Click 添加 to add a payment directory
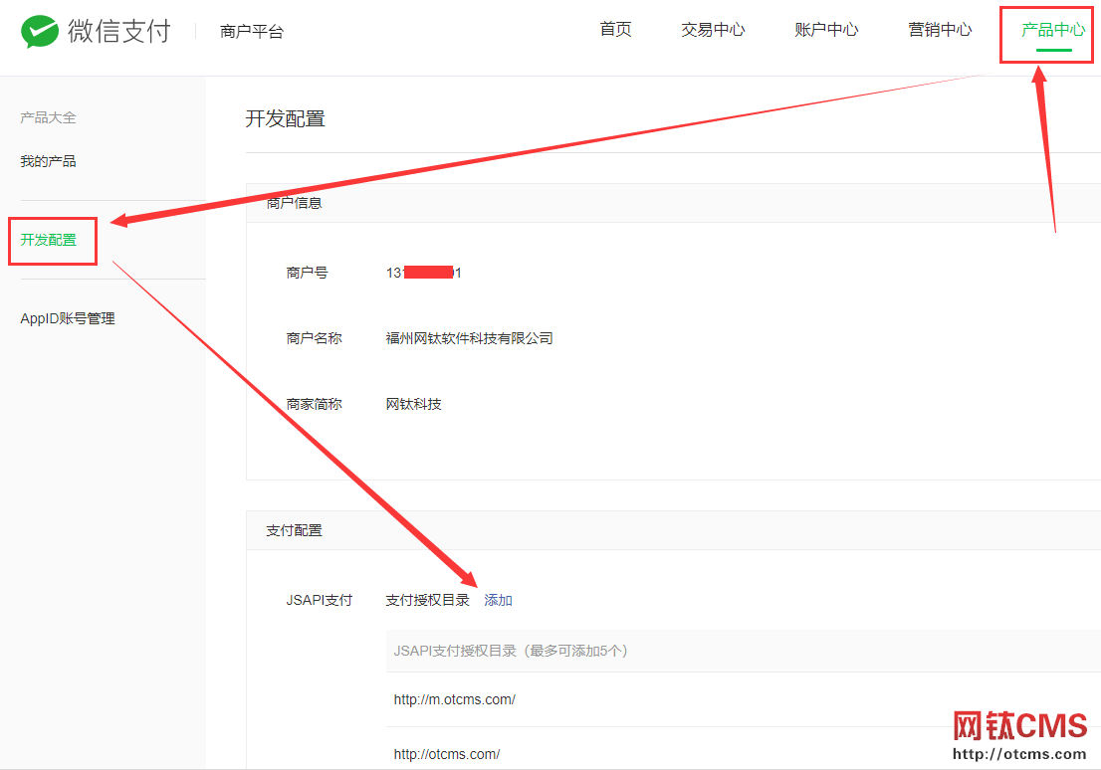The image size is (1101, 770). tap(498, 599)
